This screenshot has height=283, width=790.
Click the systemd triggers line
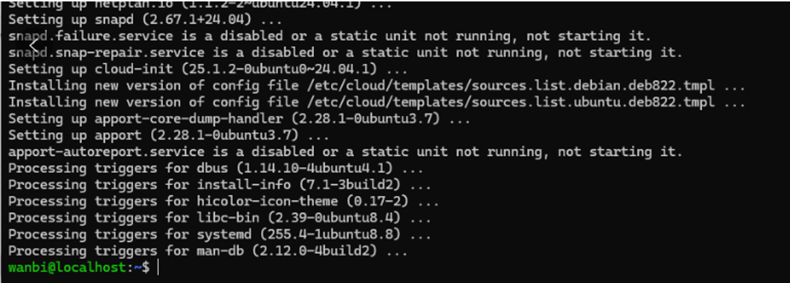click(x=219, y=234)
